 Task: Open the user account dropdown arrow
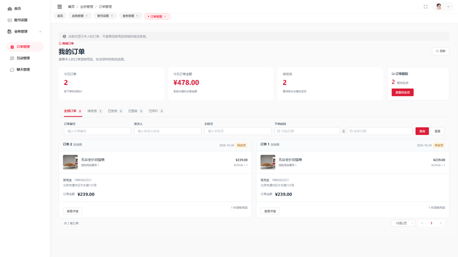(x=448, y=7)
